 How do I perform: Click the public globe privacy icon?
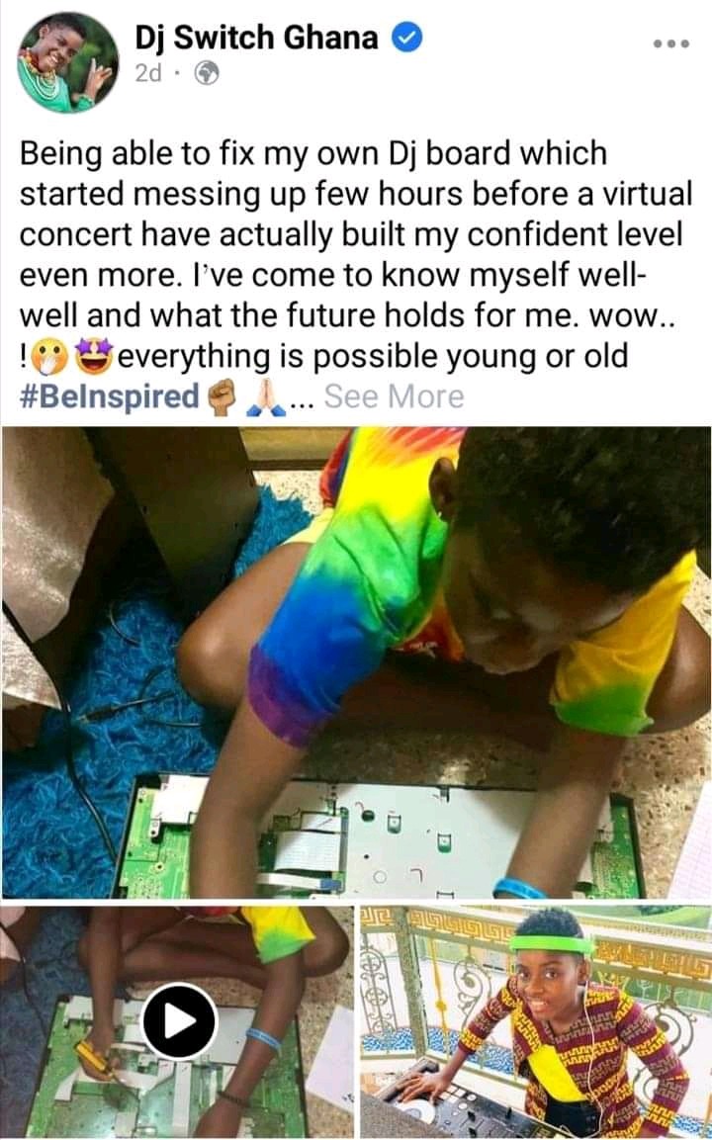tap(207, 73)
